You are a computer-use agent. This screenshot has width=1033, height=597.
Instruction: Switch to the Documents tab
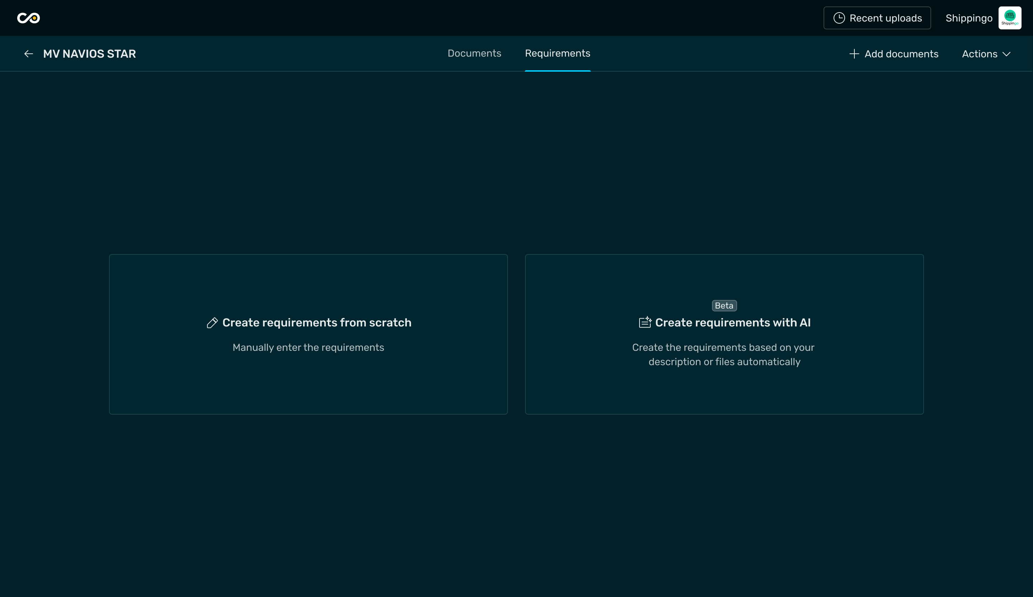tap(474, 53)
